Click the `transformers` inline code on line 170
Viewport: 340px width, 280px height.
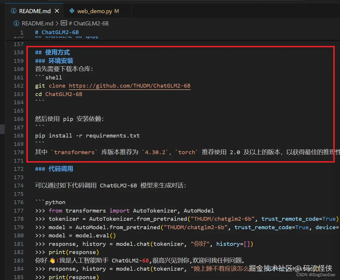(x=74, y=152)
